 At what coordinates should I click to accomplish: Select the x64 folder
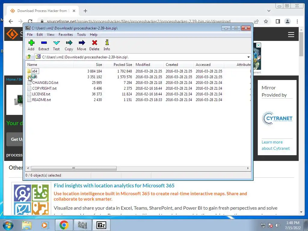point(35,71)
